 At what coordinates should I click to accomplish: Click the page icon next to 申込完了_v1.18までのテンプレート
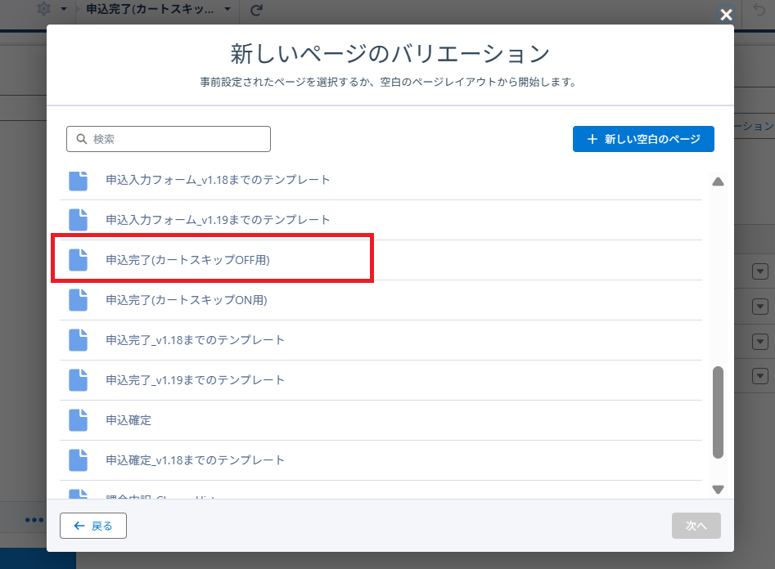pyautogui.click(x=78, y=340)
